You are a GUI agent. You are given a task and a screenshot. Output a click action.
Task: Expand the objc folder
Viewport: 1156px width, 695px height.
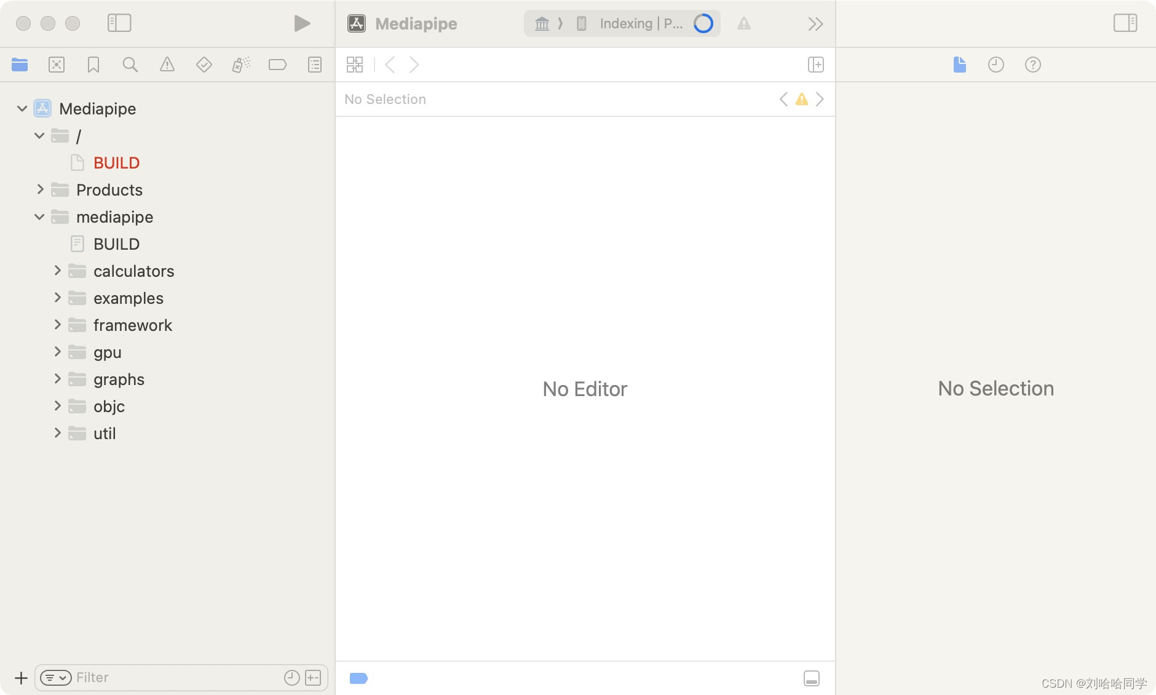click(57, 406)
